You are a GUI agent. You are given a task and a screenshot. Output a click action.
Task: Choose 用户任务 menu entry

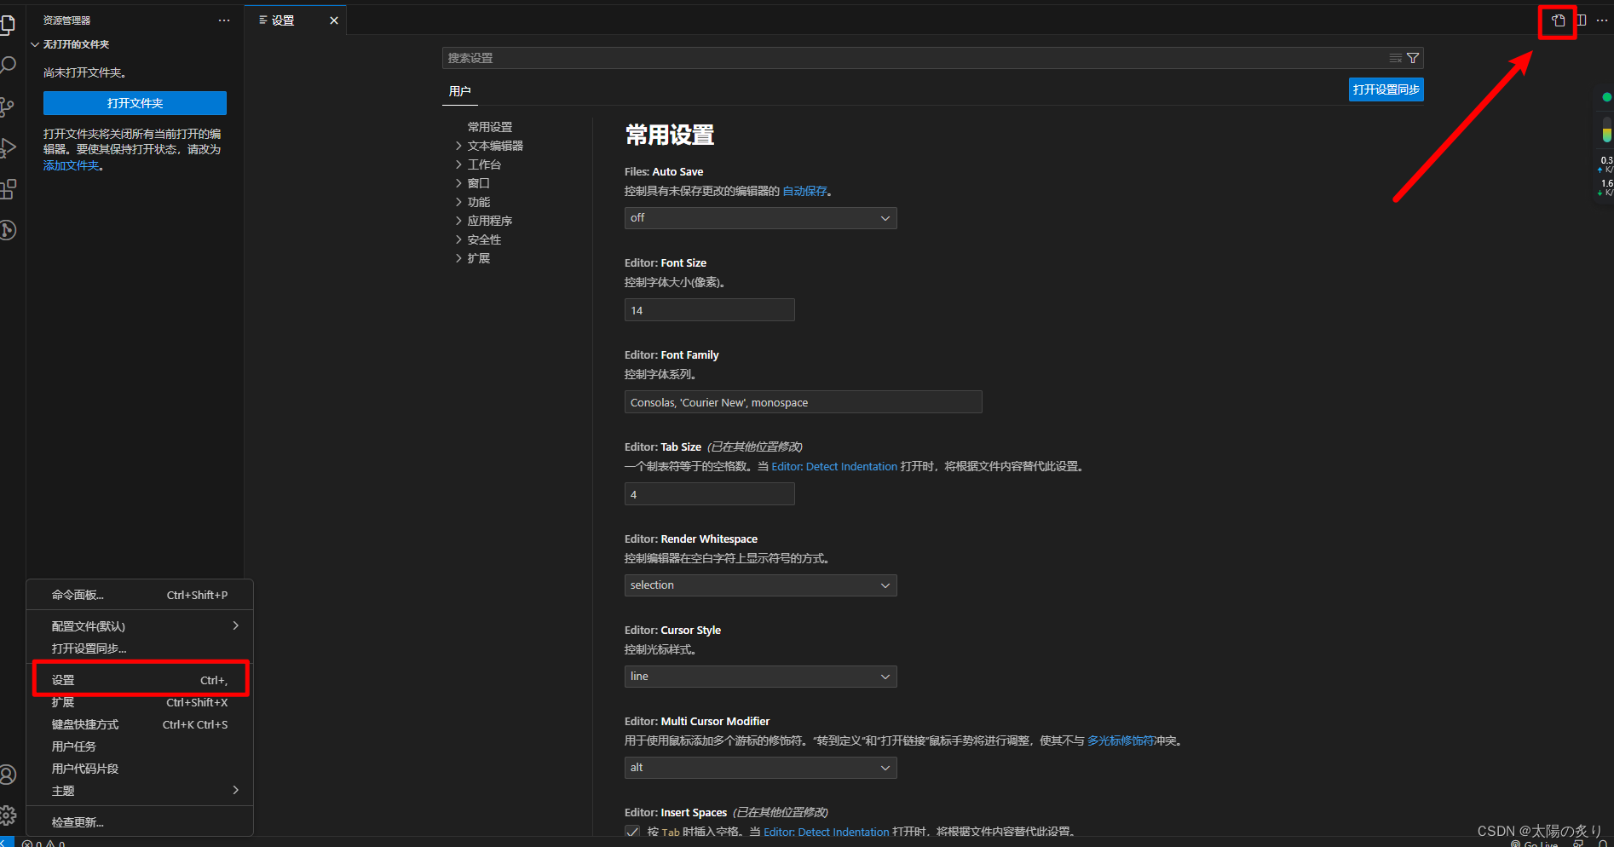point(140,746)
